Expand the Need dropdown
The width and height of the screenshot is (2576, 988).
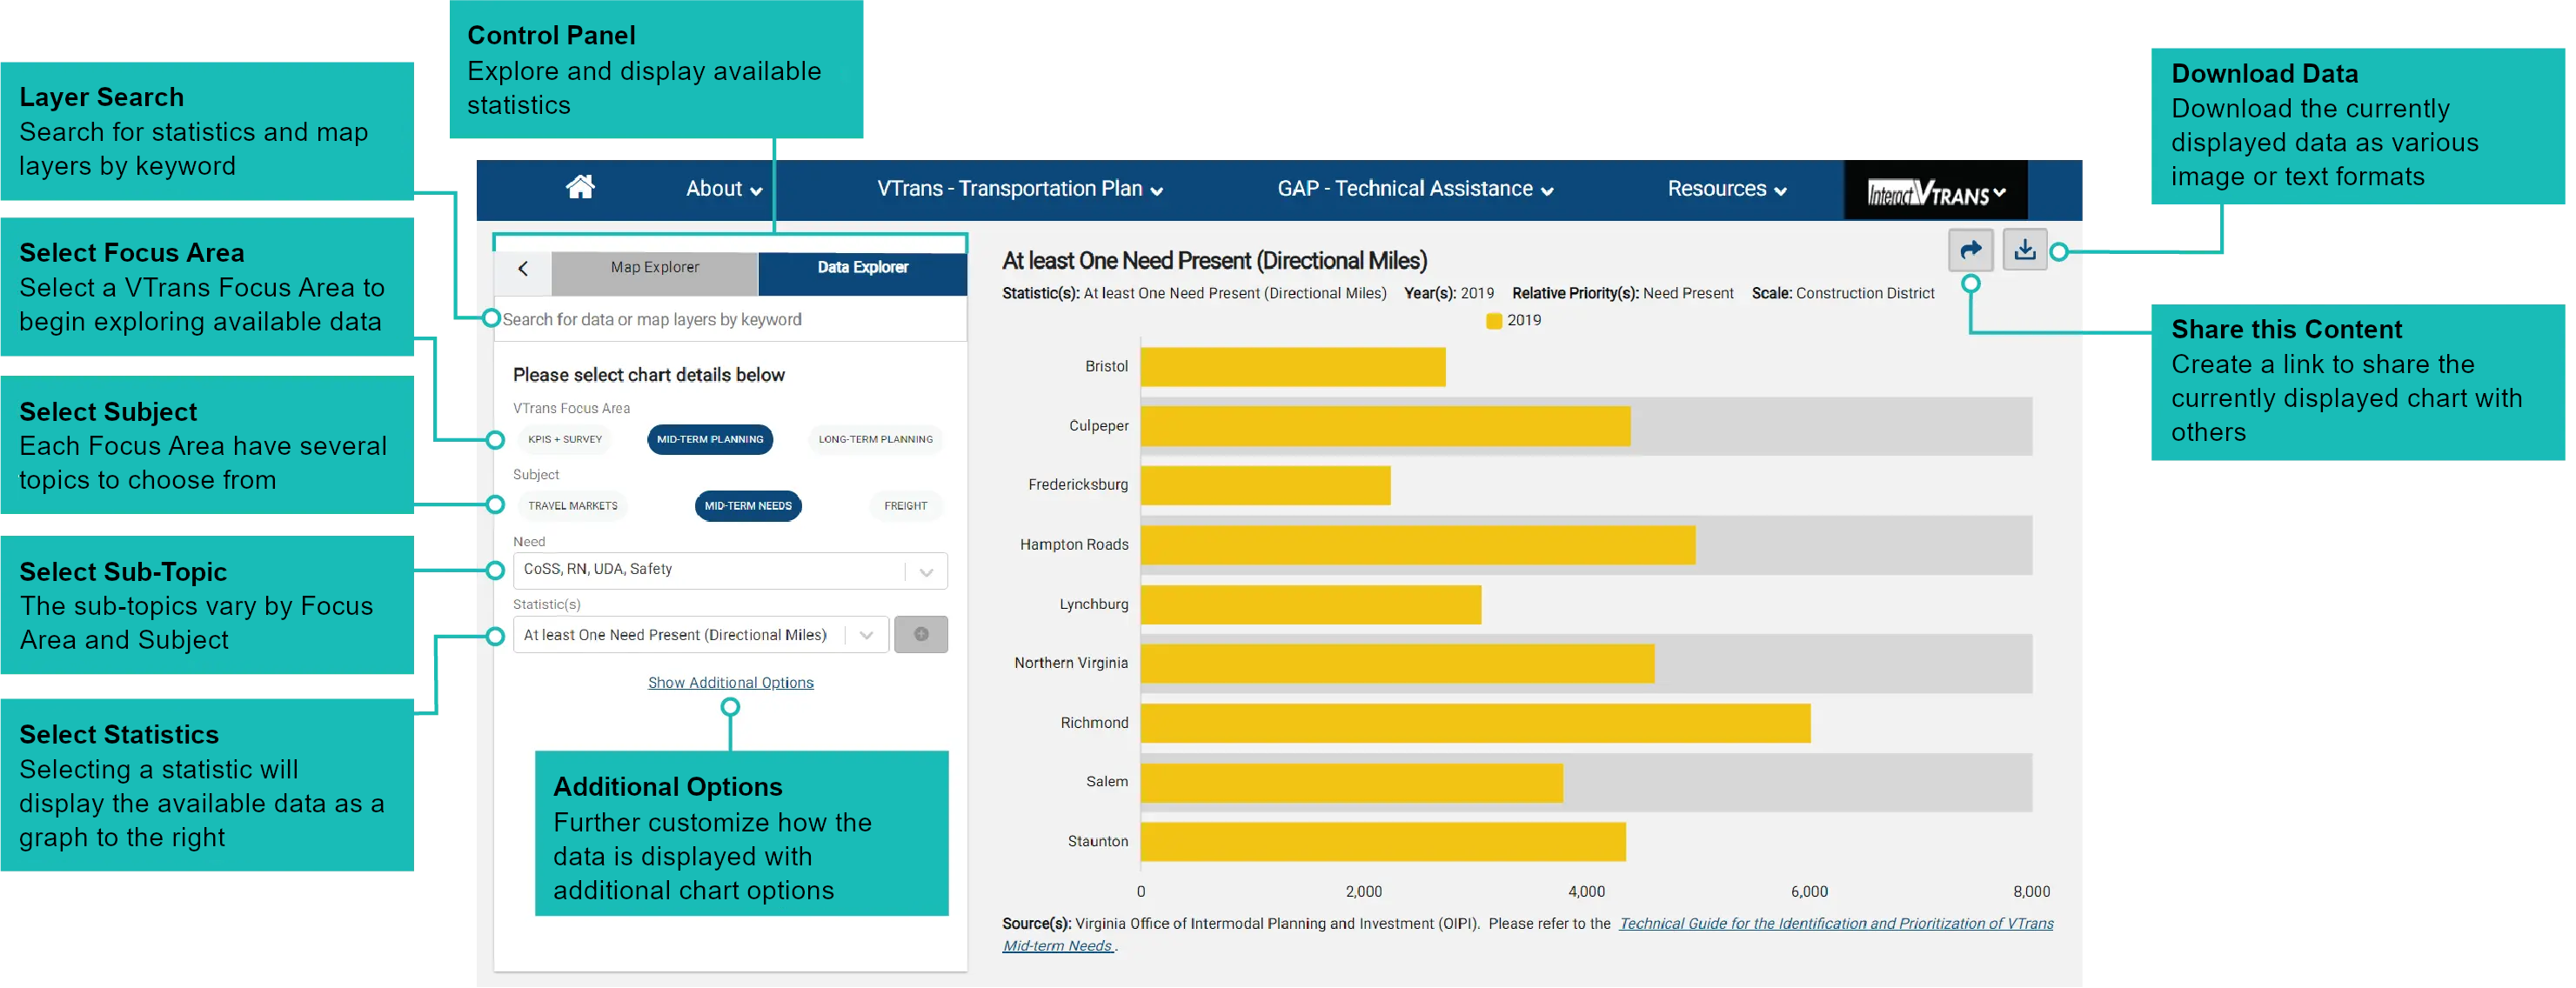926,571
